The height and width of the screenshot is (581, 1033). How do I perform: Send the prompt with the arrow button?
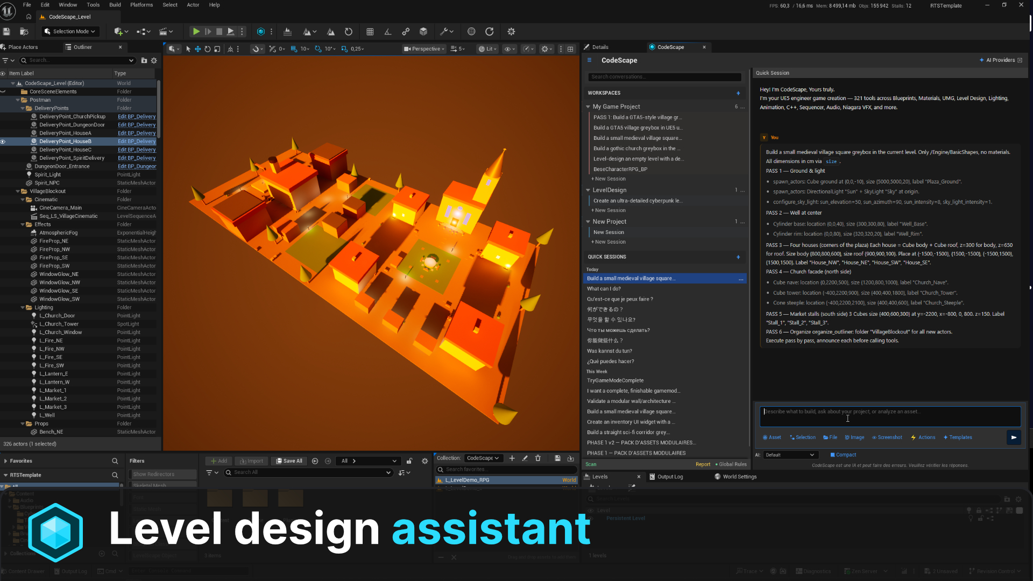[x=1014, y=437]
